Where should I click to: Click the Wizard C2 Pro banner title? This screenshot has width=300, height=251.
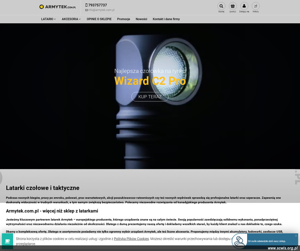[x=150, y=81]
